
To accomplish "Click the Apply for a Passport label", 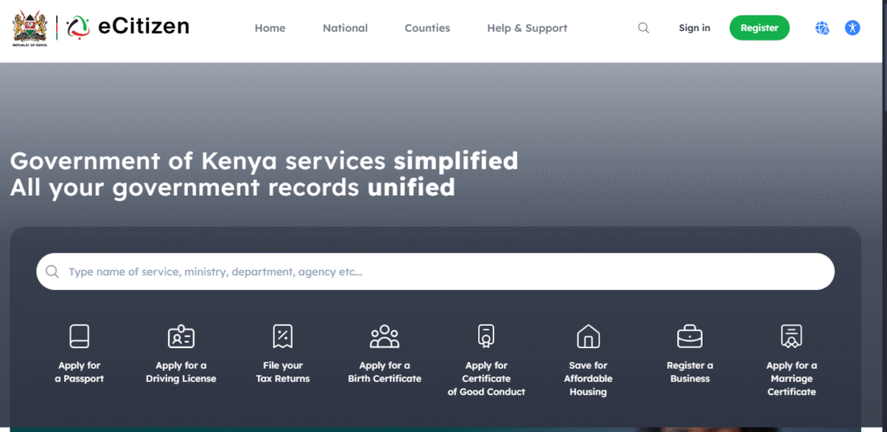I will pos(80,372).
